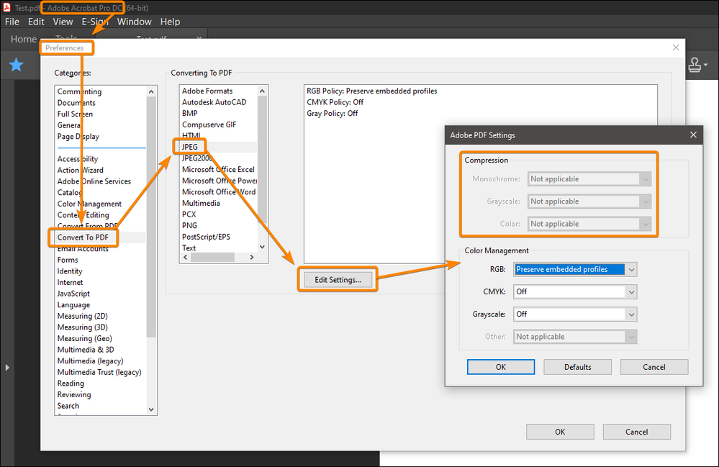Switch to the Home tab
The image size is (719, 467).
pyautogui.click(x=23, y=40)
